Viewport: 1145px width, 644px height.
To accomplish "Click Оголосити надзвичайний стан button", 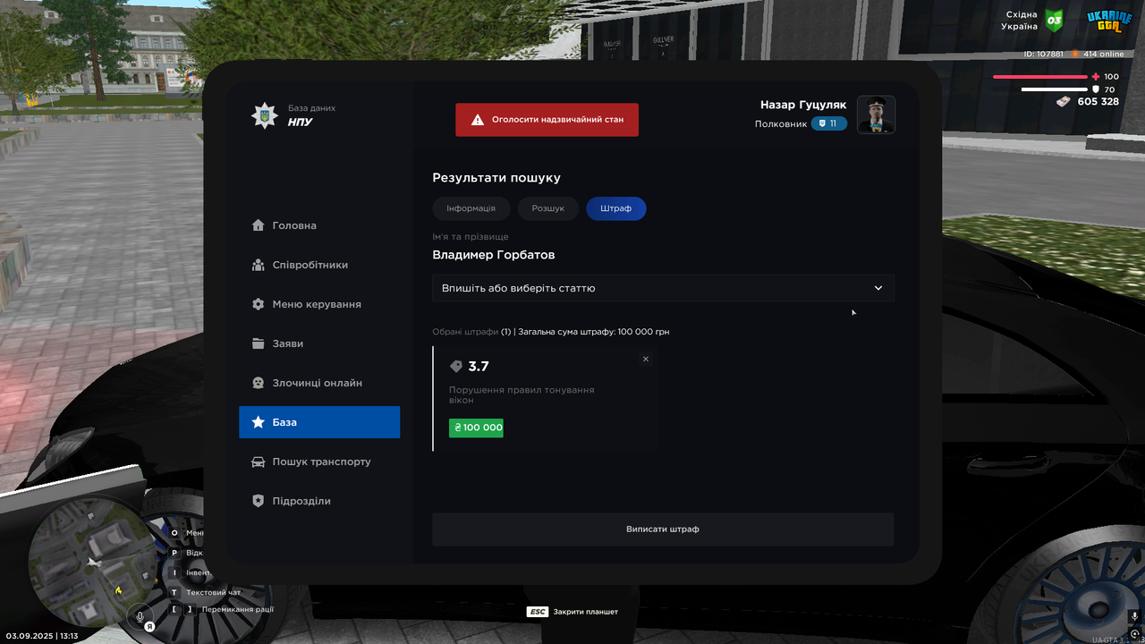I will point(547,119).
